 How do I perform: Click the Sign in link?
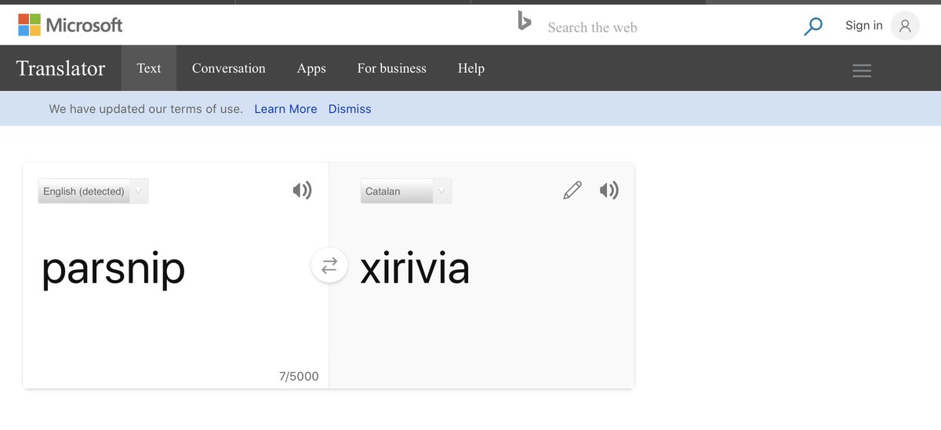pos(864,26)
